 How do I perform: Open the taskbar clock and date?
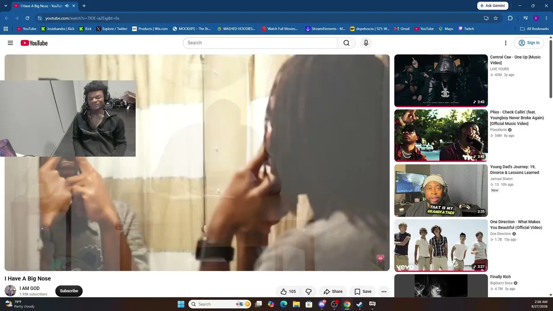(541, 304)
